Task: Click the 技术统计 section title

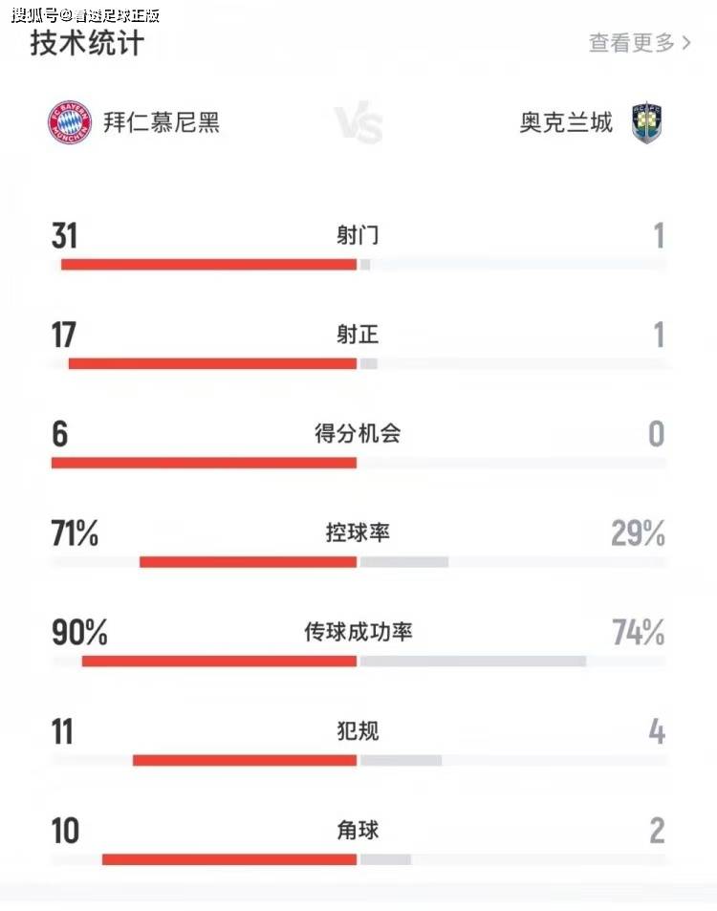Action: tap(87, 43)
